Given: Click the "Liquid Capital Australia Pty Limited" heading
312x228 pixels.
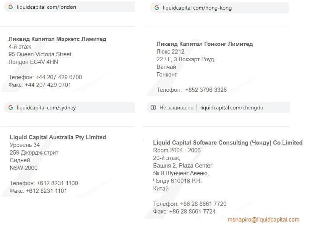Looking at the screenshot, I should (58, 137).
